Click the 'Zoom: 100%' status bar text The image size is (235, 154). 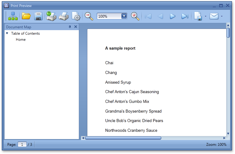[x=216, y=144]
